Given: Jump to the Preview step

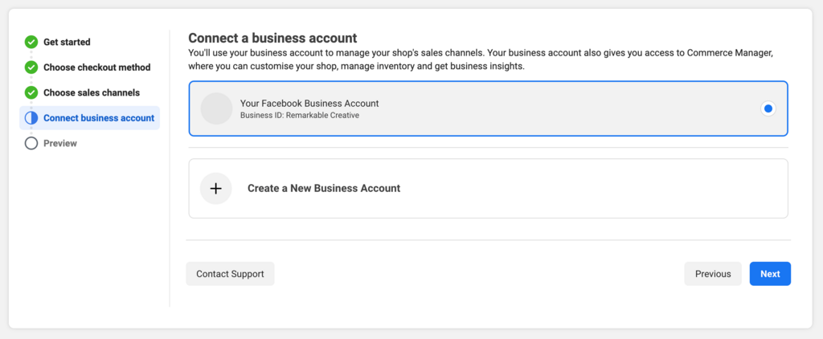Looking at the screenshot, I should [x=60, y=143].
